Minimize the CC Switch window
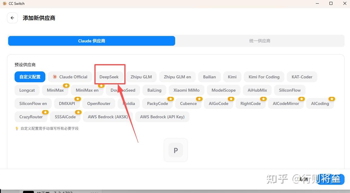The image size is (350, 193). click(x=317, y=3)
